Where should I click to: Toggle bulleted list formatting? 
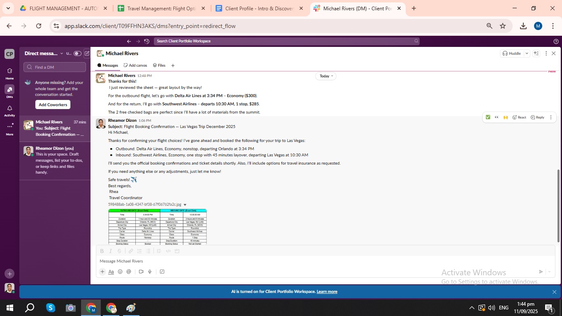[148, 251]
